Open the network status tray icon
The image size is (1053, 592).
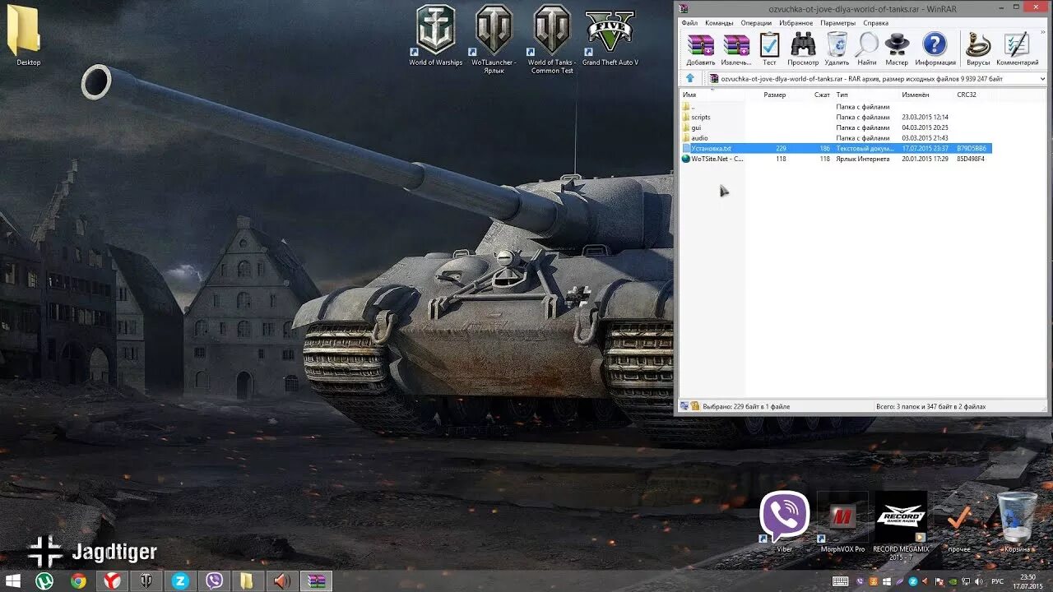tap(966, 581)
